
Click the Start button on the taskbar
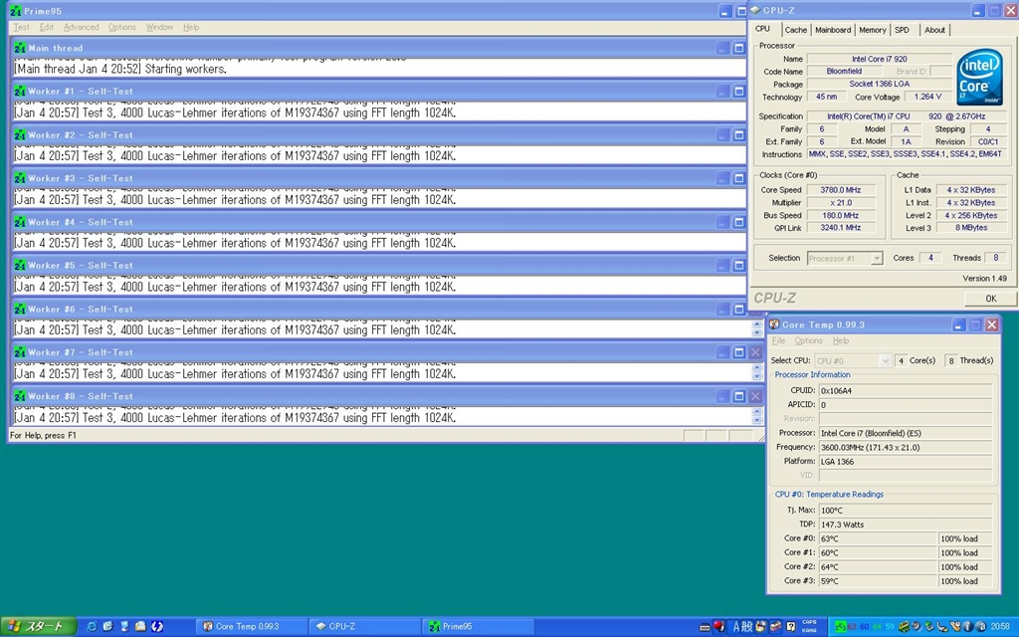pos(37,626)
